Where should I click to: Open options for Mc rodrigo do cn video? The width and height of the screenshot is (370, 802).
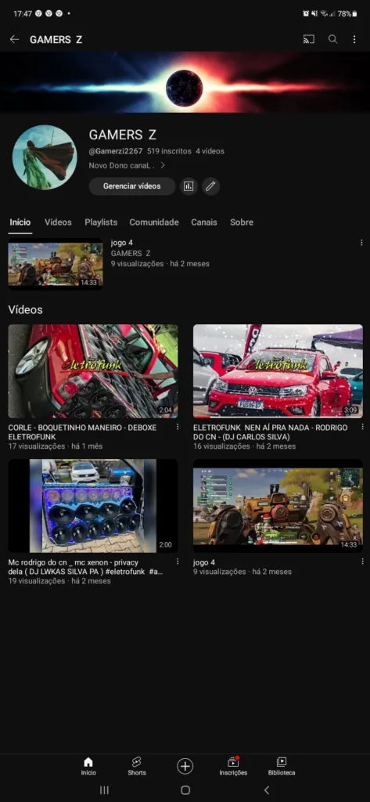click(178, 562)
